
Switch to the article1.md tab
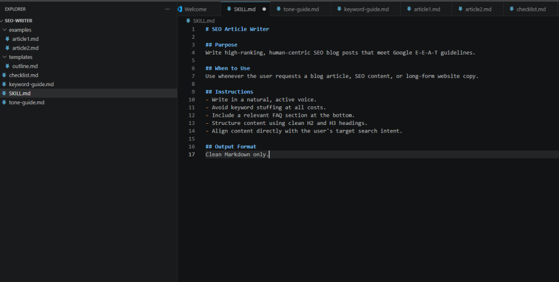[x=426, y=9]
